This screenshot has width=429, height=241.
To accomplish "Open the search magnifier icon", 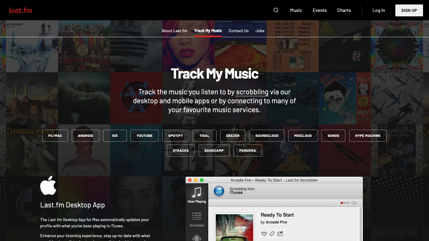I will point(276,10).
